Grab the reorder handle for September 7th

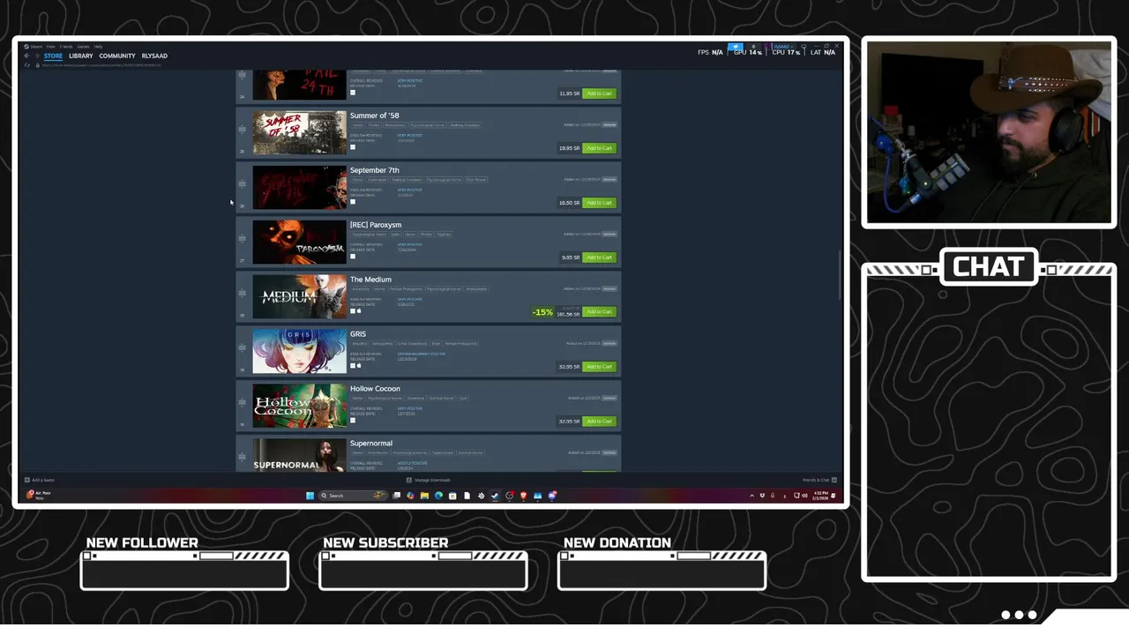click(x=242, y=183)
